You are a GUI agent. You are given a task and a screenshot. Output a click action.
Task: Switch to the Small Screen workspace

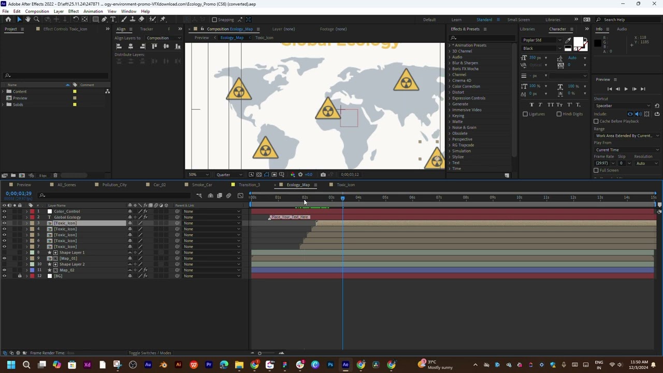(x=518, y=20)
